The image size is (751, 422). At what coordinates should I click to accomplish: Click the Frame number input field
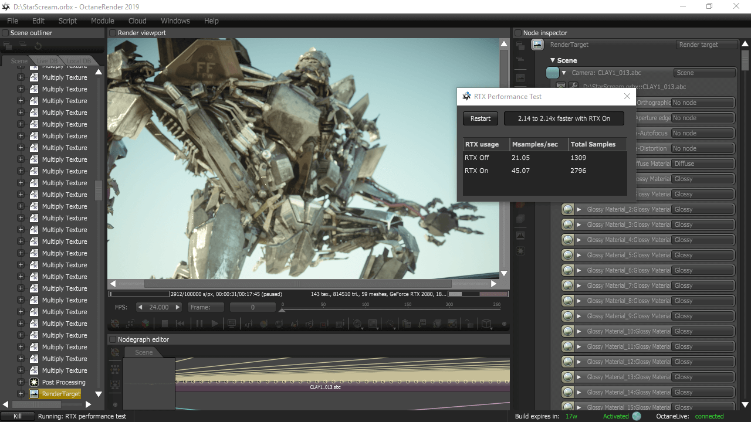(253, 307)
